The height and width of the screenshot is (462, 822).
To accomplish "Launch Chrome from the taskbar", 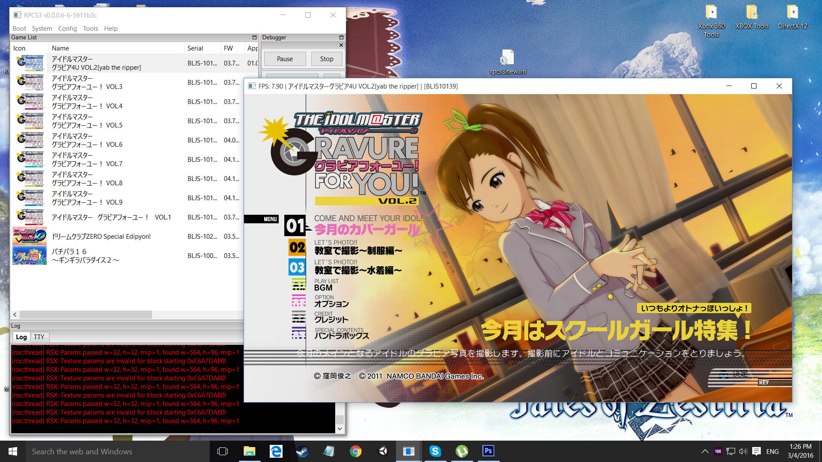I will pyautogui.click(x=355, y=451).
